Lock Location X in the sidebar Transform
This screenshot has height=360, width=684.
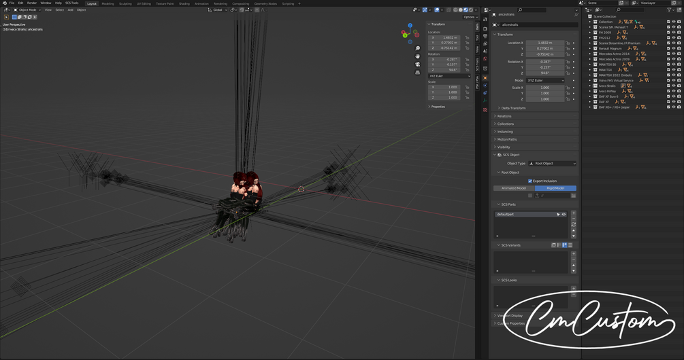pyautogui.click(x=467, y=38)
